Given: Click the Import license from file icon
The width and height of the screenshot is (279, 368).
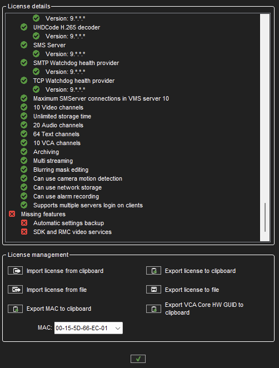Looking at the screenshot, I should tap(15, 290).
